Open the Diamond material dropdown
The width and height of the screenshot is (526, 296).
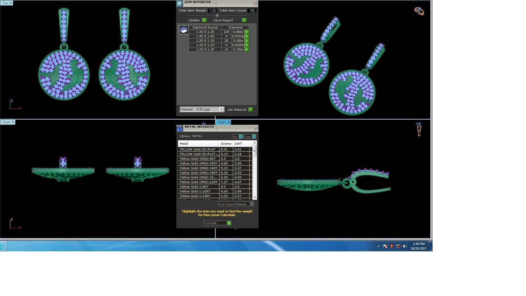pos(221,109)
